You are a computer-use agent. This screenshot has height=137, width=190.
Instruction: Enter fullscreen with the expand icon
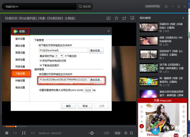[x=131, y=133]
